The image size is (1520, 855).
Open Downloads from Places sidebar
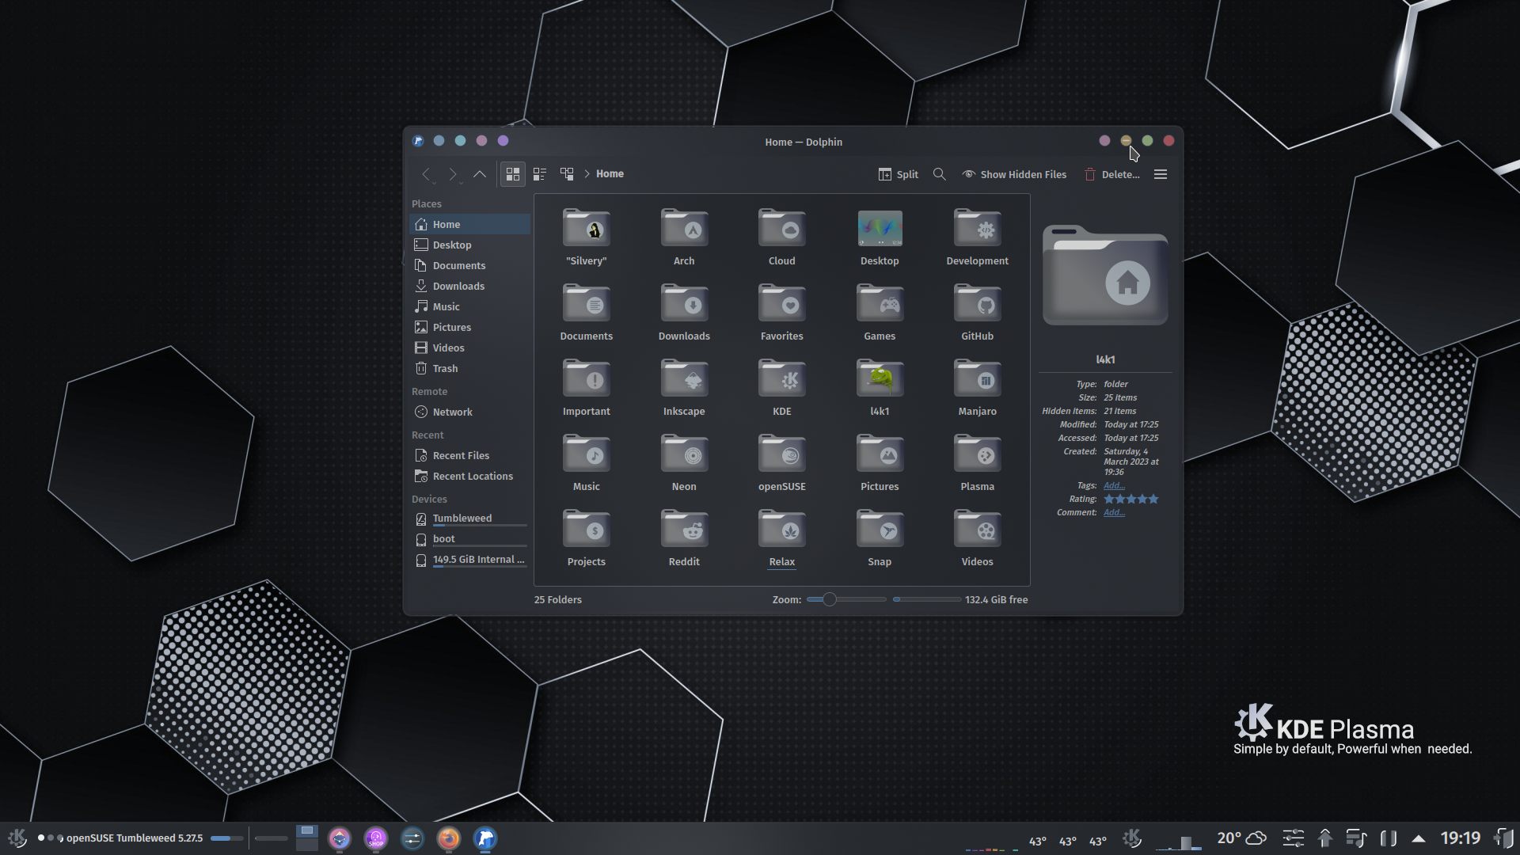(x=470, y=287)
